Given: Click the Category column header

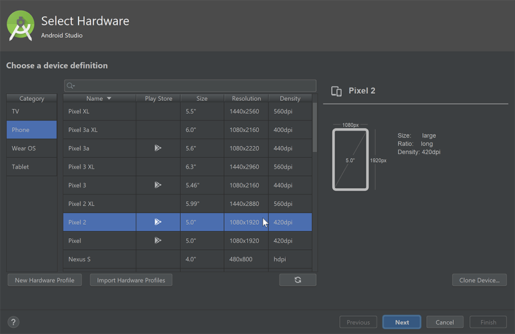Looking at the screenshot, I should pyautogui.click(x=32, y=98).
